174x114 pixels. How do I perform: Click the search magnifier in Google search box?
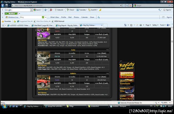[x=169, y=5]
